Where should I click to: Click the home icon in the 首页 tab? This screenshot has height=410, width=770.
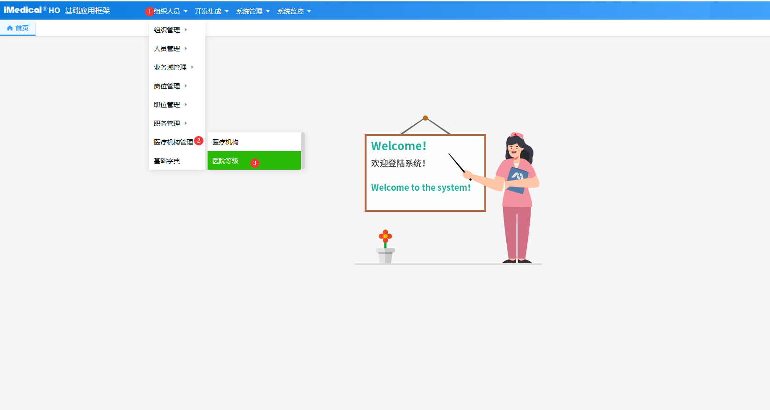pyautogui.click(x=10, y=28)
